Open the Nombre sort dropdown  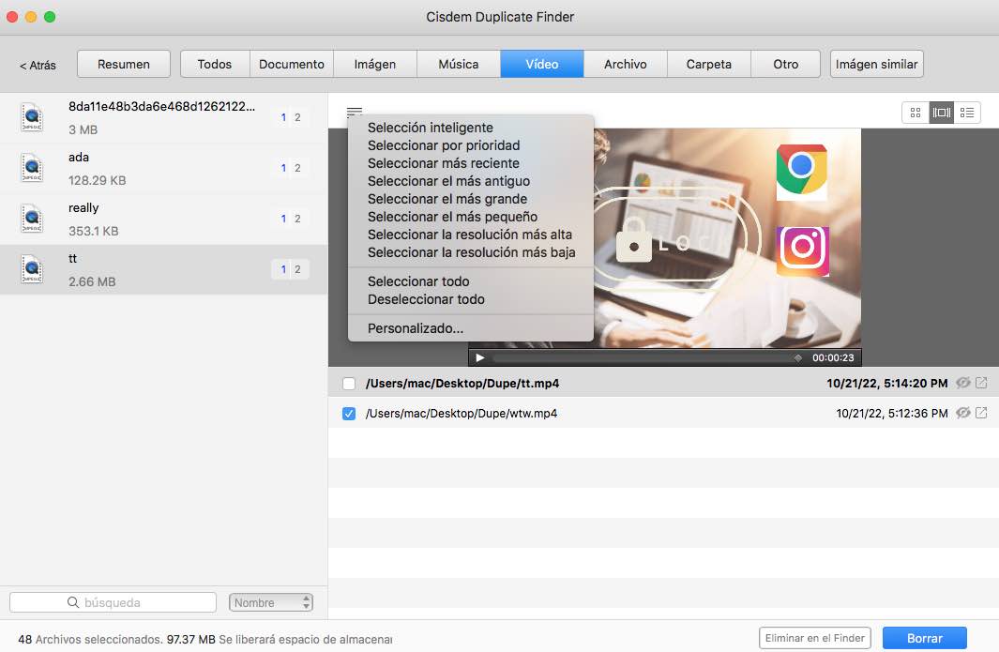click(x=271, y=602)
